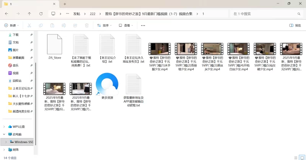Refresh the current folder view
Image resolution: width=306 pixels, height=160 pixels.
pos(41,13)
